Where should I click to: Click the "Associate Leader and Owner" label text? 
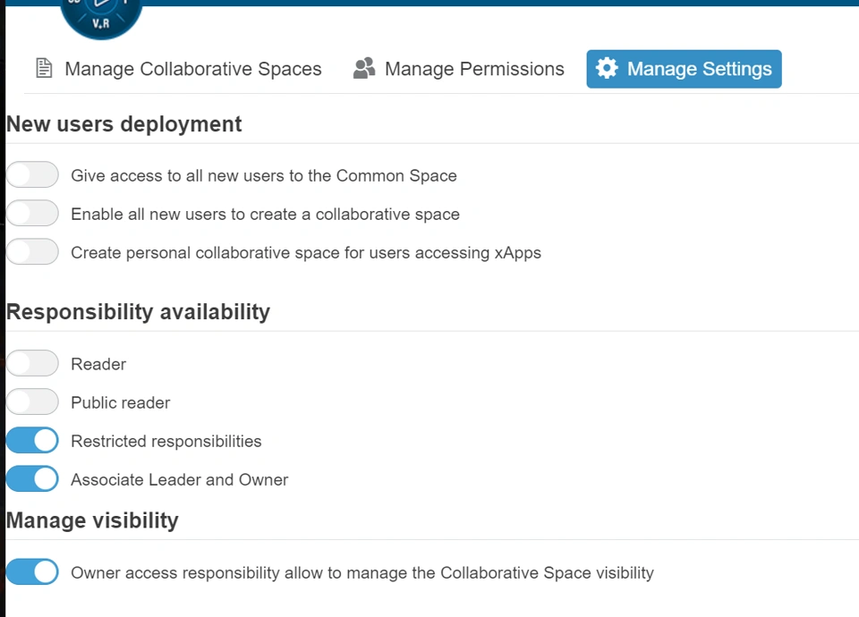click(180, 479)
